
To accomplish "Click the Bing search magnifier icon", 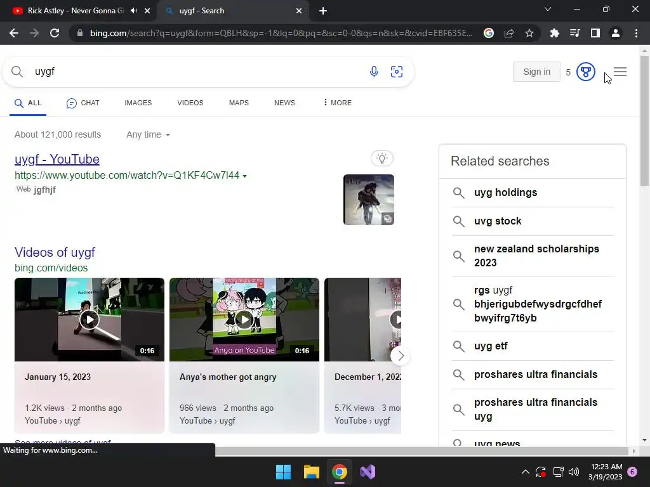I will point(17,72).
